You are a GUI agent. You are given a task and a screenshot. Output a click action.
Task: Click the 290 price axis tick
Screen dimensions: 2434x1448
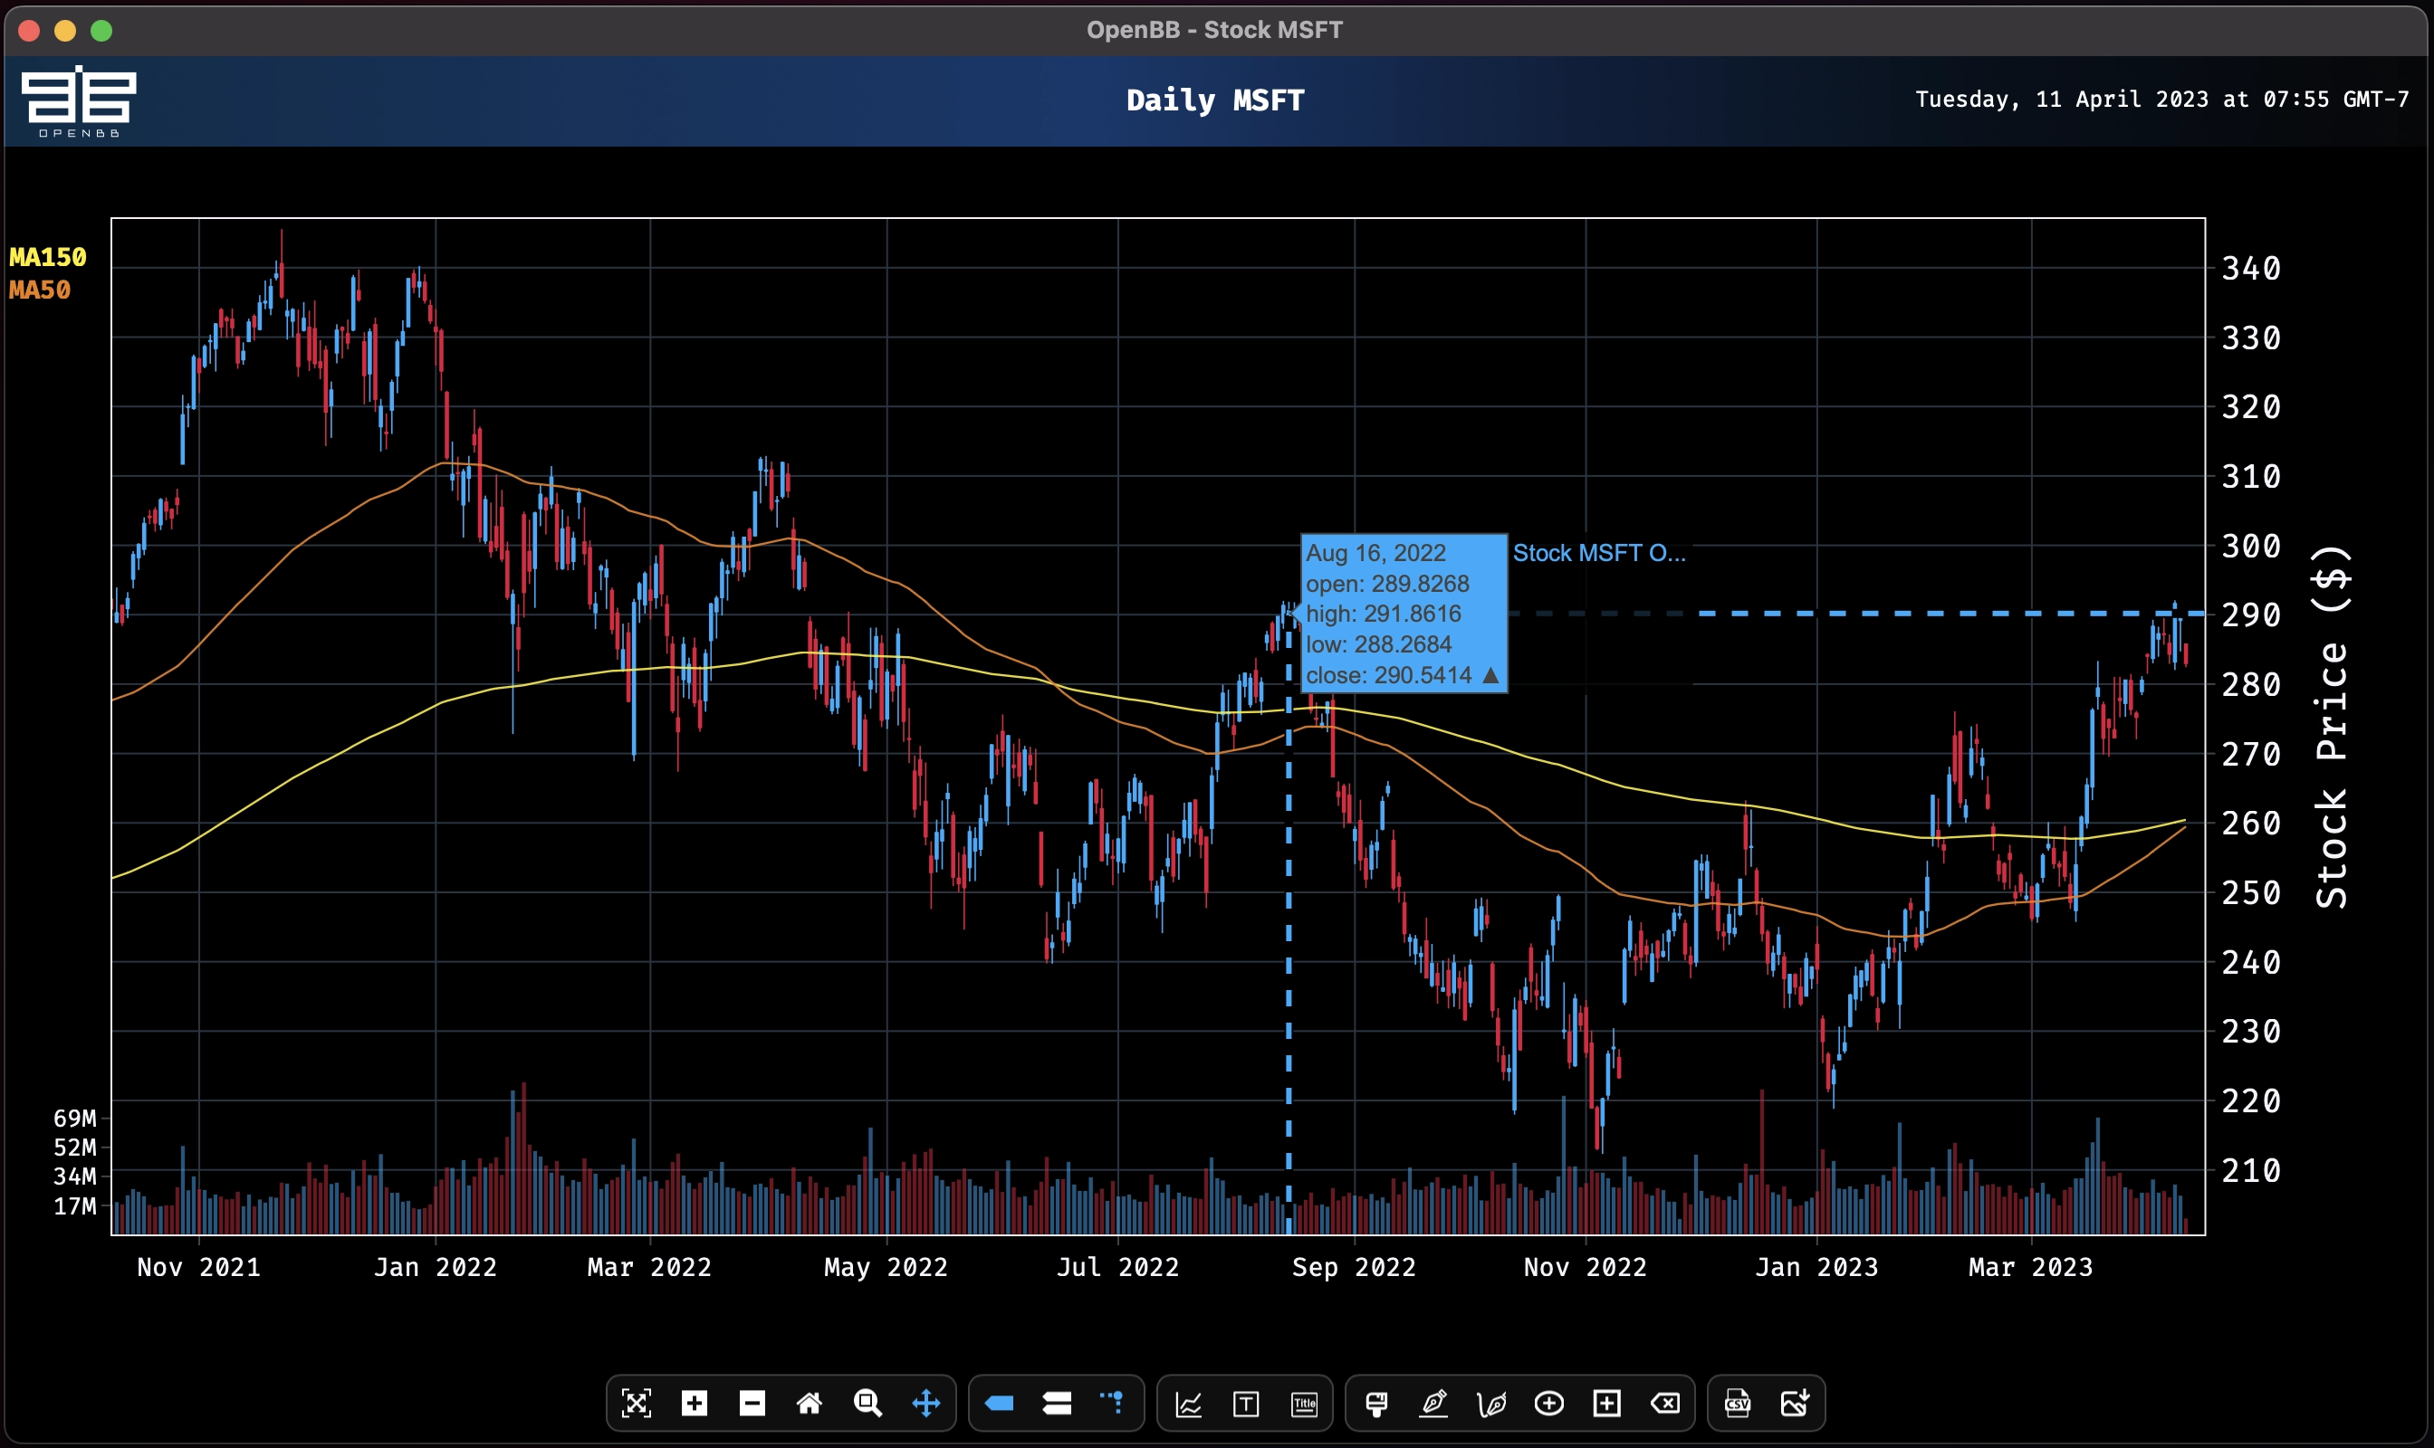click(x=2251, y=614)
